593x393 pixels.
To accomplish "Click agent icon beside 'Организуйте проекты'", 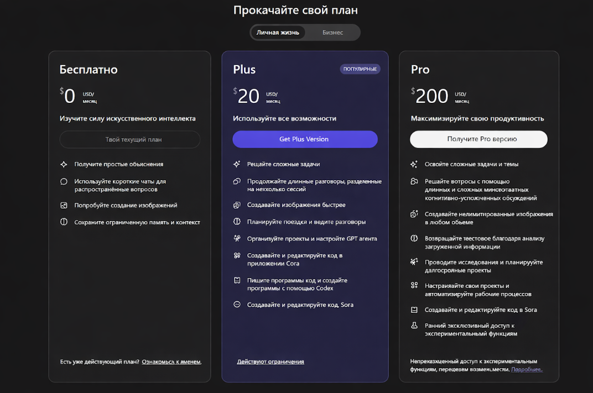I will tap(237, 239).
